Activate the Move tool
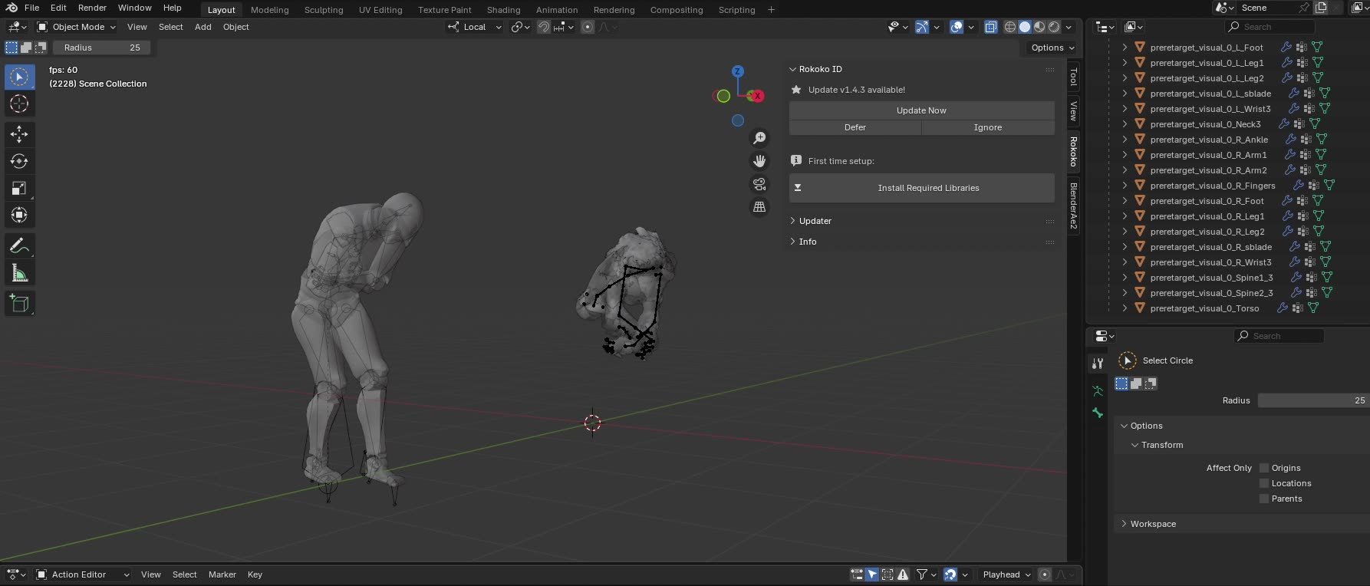 coord(19,134)
